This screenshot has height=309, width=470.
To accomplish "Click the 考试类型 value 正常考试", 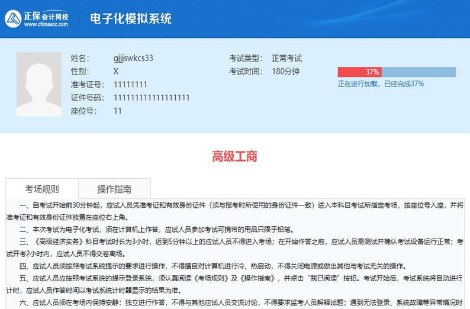I will pyautogui.click(x=286, y=58).
